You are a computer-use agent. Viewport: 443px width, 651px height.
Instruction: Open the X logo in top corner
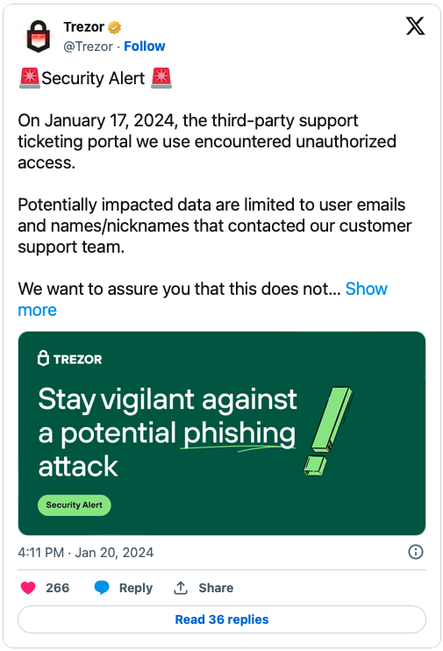click(415, 26)
